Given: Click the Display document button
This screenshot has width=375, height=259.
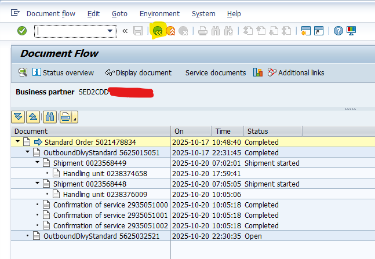Looking at the screenshot, I should [139, 72].
